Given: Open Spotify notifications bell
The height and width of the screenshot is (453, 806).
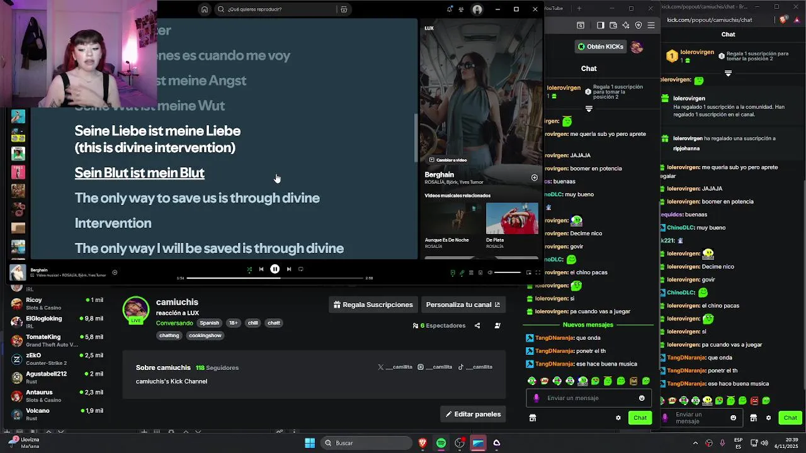Looking at the screenshot, I should (x=449, y=9).
